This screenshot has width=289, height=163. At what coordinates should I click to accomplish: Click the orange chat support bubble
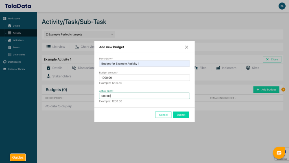(x=279, y=153)
